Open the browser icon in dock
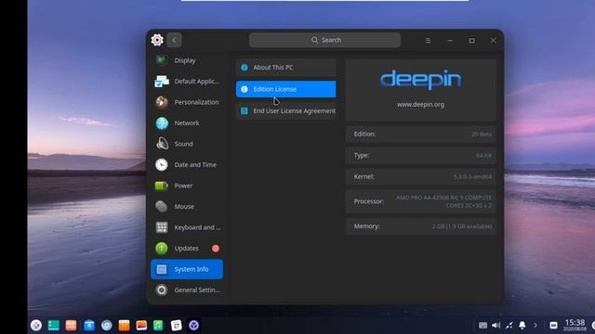Viewport: 595px width, 334px height. tap(107, 326)
